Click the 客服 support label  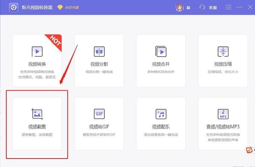pyautogui.click(x=213, y=8)
